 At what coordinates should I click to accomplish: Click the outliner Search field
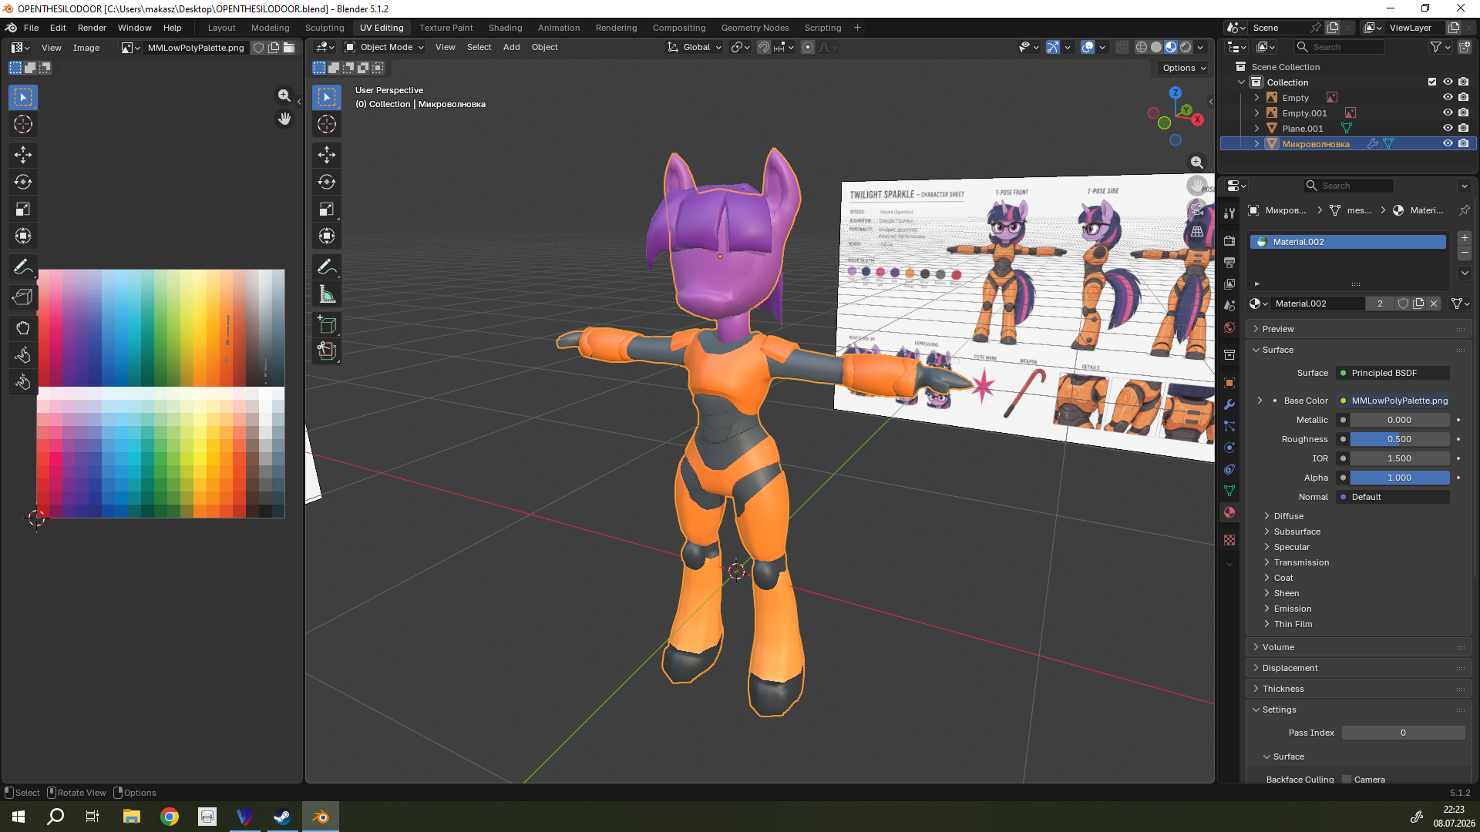(1339, 47)
